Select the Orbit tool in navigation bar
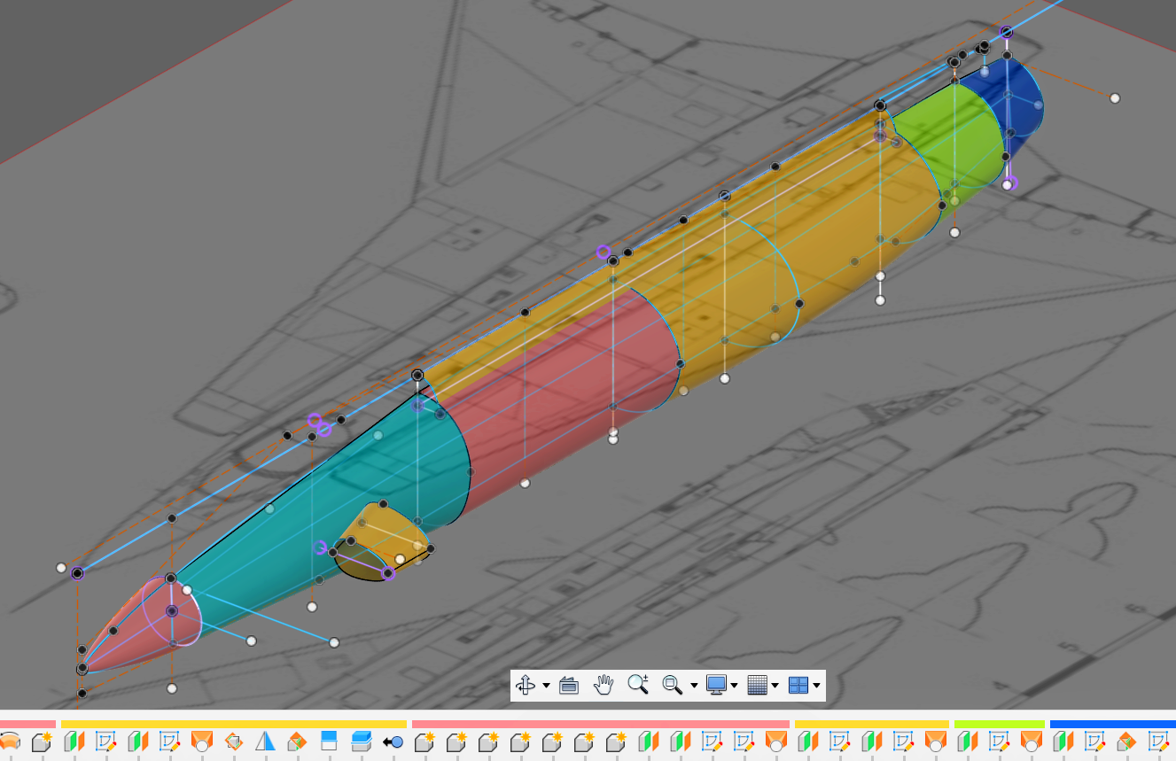The image size is (1176, 761). tap(525, 685)
